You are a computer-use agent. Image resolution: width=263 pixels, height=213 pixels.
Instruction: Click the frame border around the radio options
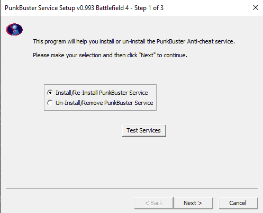[100, 84]
